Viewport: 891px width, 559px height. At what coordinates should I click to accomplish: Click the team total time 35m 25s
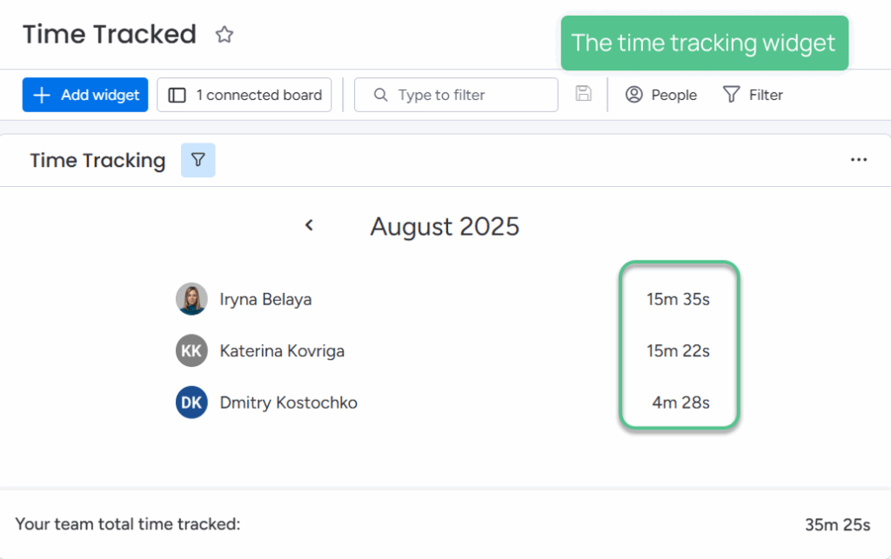click(838, 524)
